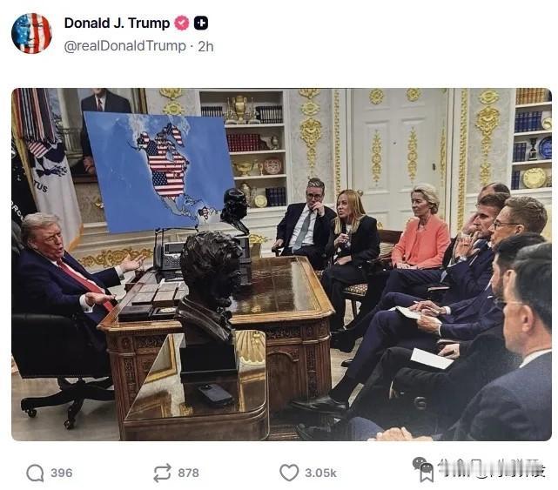View the 3.05k likes count

tap(320, 473)
